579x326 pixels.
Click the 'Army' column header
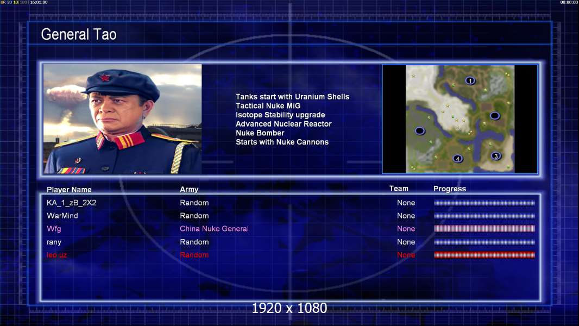(x=189, y=189)
